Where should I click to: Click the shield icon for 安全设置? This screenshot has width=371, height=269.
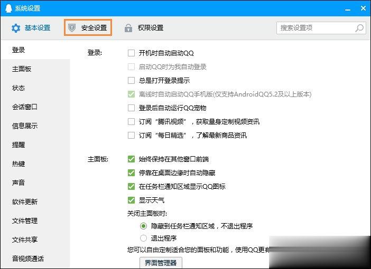coord(72,28)
